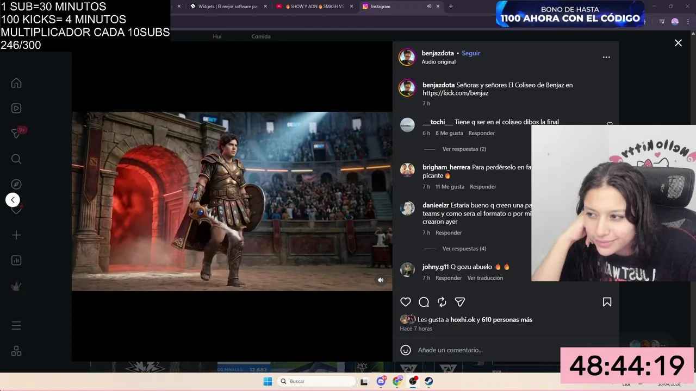The width and height of the screenshot is (696, 391).
Task: Repost using the repost arrows icon
Action: click(x=442, y=302)
